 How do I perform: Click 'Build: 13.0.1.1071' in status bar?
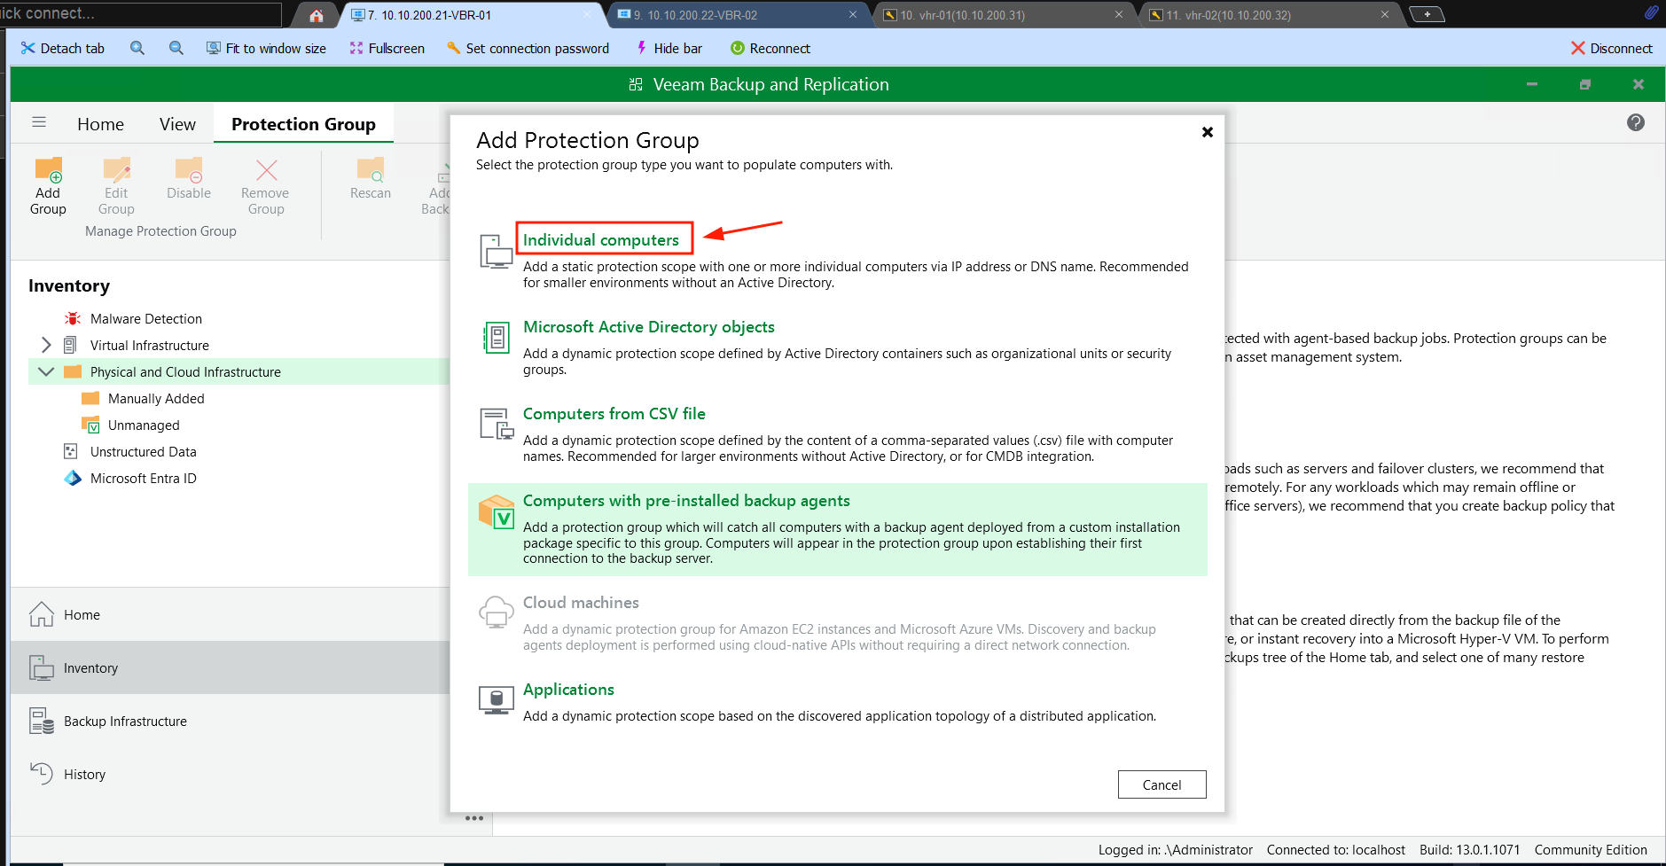(1469, 849)
